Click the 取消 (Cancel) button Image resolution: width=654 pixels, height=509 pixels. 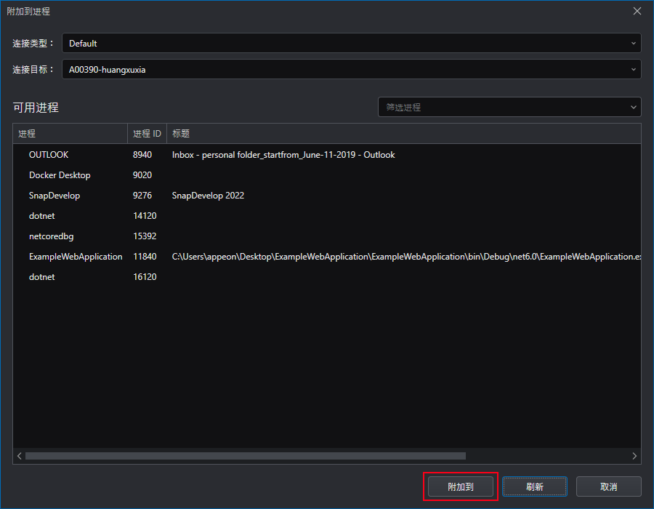coord(608,486)
